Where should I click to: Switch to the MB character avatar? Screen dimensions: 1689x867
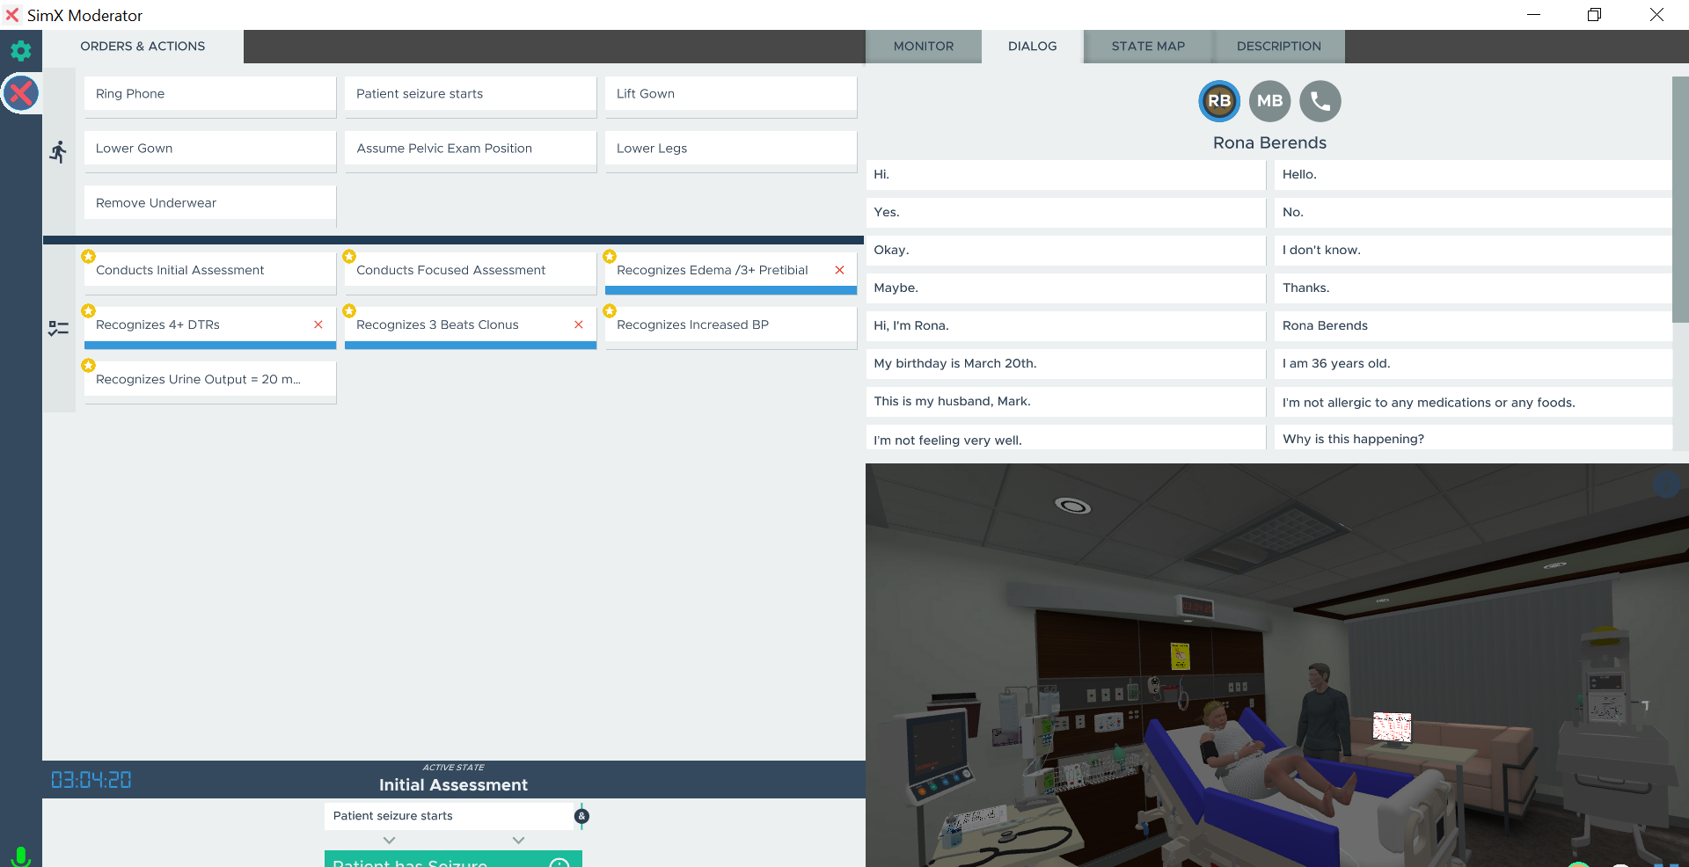[x=1269, y=101]
